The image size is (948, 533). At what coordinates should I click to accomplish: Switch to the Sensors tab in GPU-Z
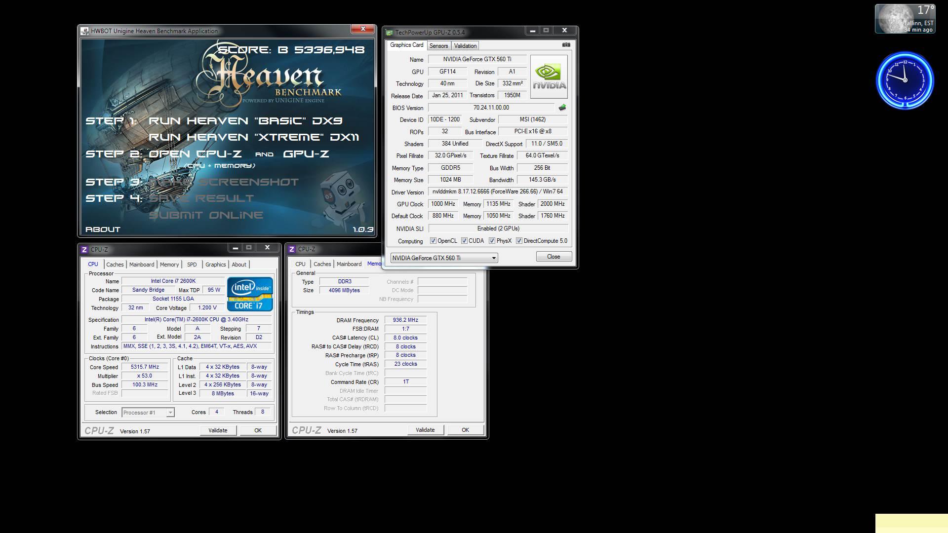tap(438, 46)
